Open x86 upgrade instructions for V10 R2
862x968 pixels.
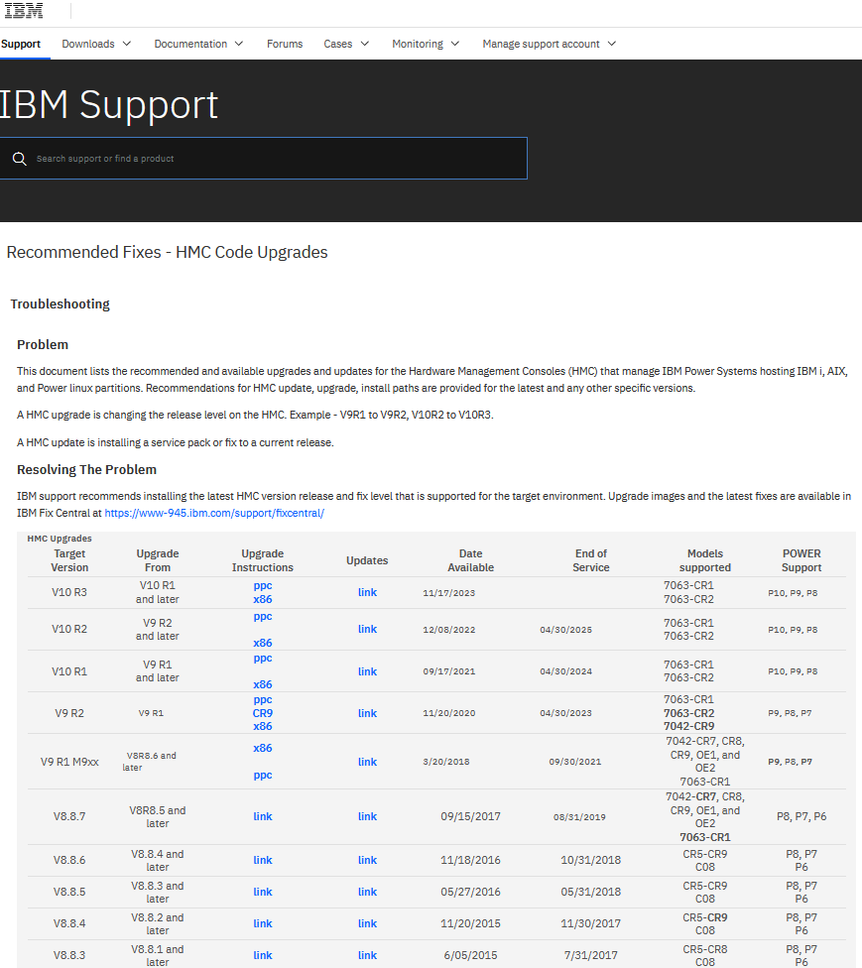tap(262, 642)
